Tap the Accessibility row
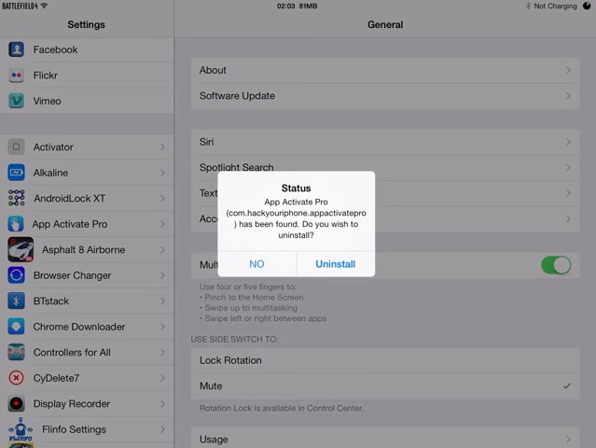 (x=385, y=219)
